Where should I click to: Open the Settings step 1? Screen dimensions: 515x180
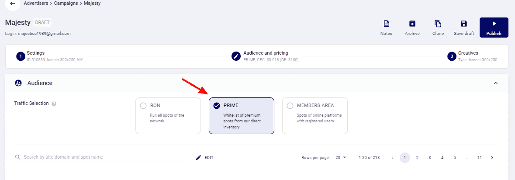tap(49, 56)
